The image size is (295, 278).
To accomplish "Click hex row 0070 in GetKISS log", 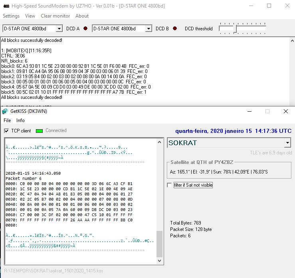I will coord(69,220).
